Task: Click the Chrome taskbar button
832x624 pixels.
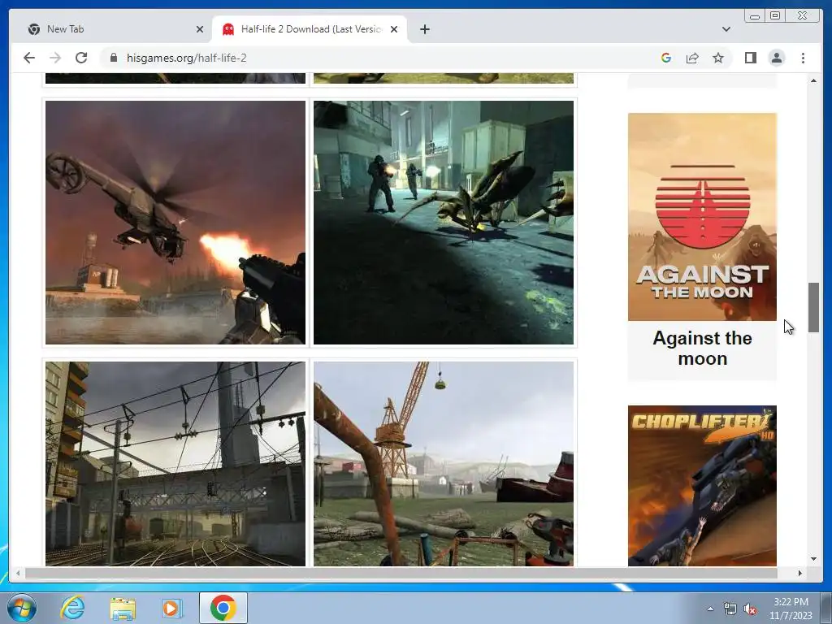Action: [223, 608]
